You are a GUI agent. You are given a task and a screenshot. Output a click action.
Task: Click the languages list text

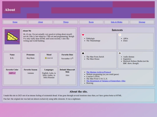(49, 75)
